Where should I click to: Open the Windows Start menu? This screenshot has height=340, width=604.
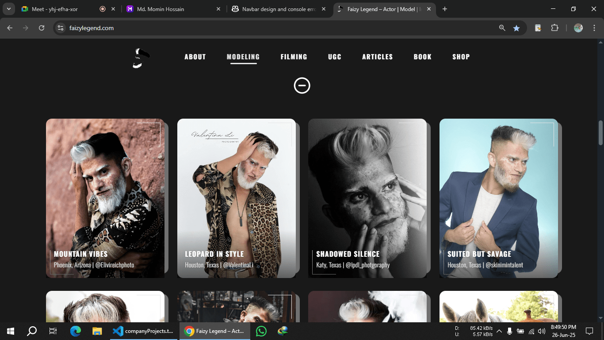click(x=11, y=331)
